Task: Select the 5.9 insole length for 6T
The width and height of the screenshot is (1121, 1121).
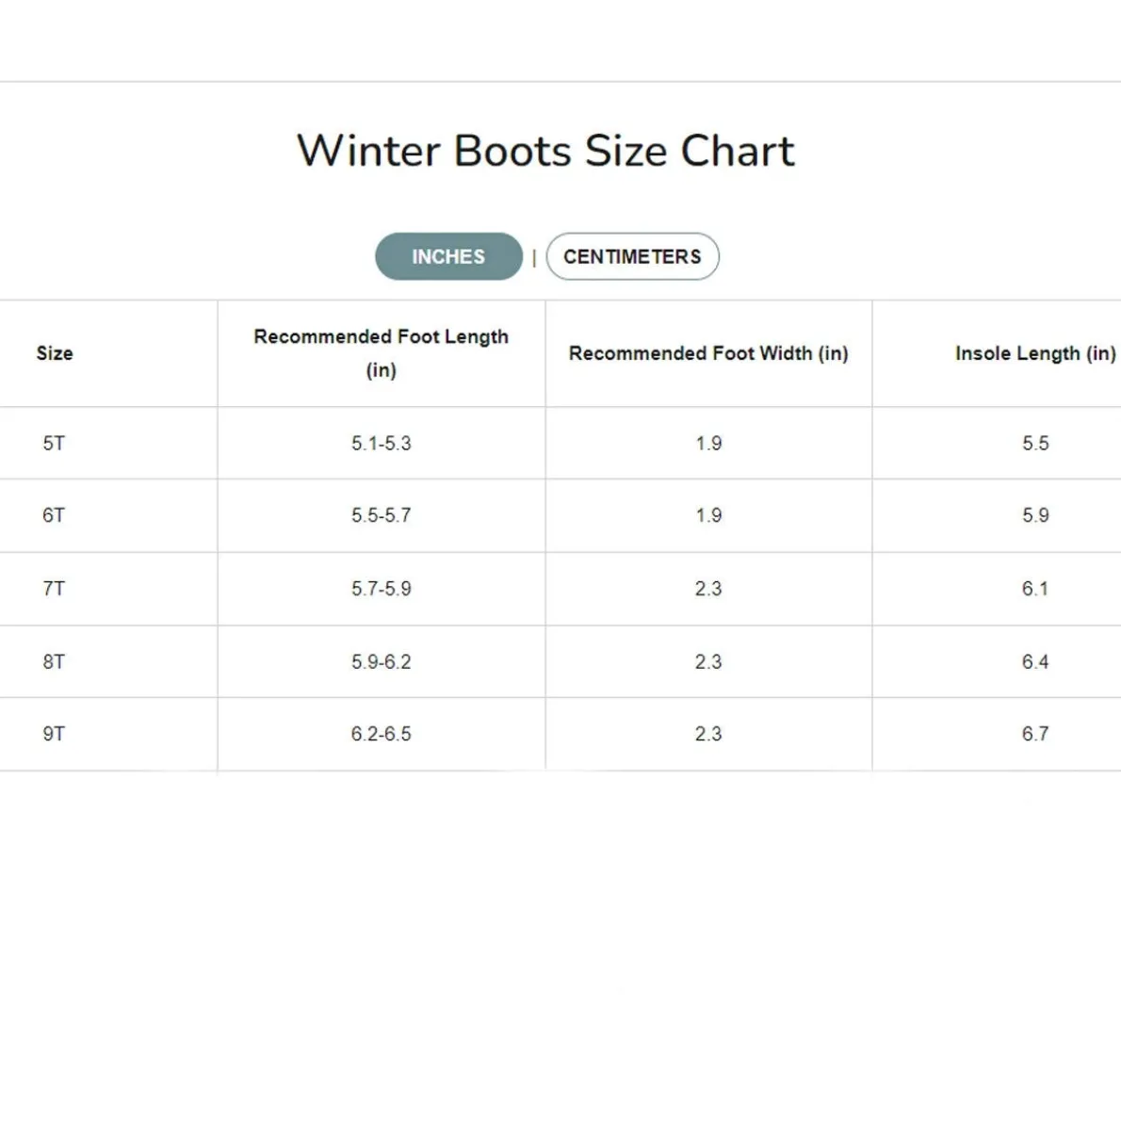Action: click(1036, 515)
